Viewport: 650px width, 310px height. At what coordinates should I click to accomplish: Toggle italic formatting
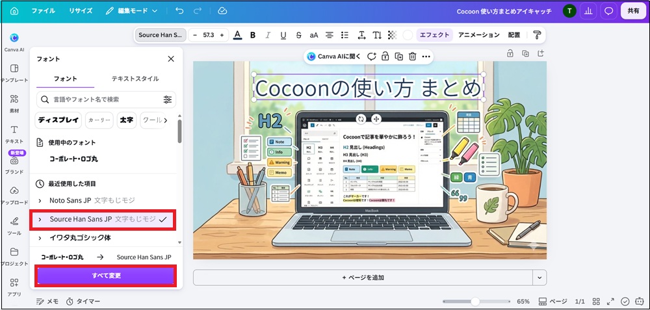tap(268, 35)
